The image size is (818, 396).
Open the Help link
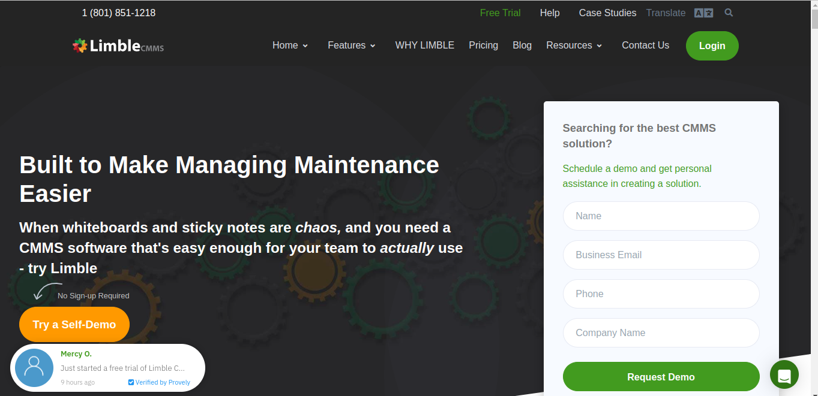(x=550, y=13)
